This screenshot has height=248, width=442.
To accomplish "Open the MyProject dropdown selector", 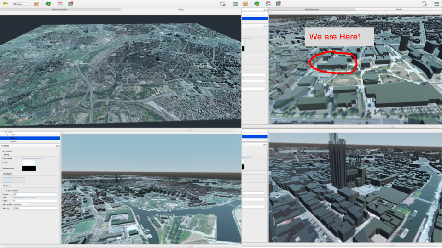I will 22,4.
